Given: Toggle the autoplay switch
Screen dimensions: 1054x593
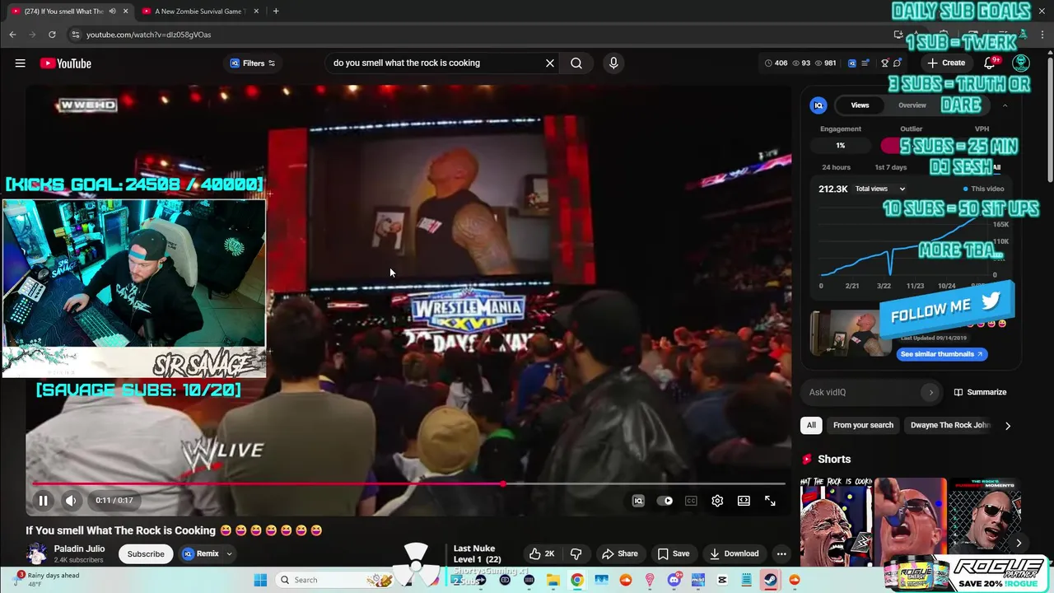Looking at the screenshot, I should (x=665, y=500).
